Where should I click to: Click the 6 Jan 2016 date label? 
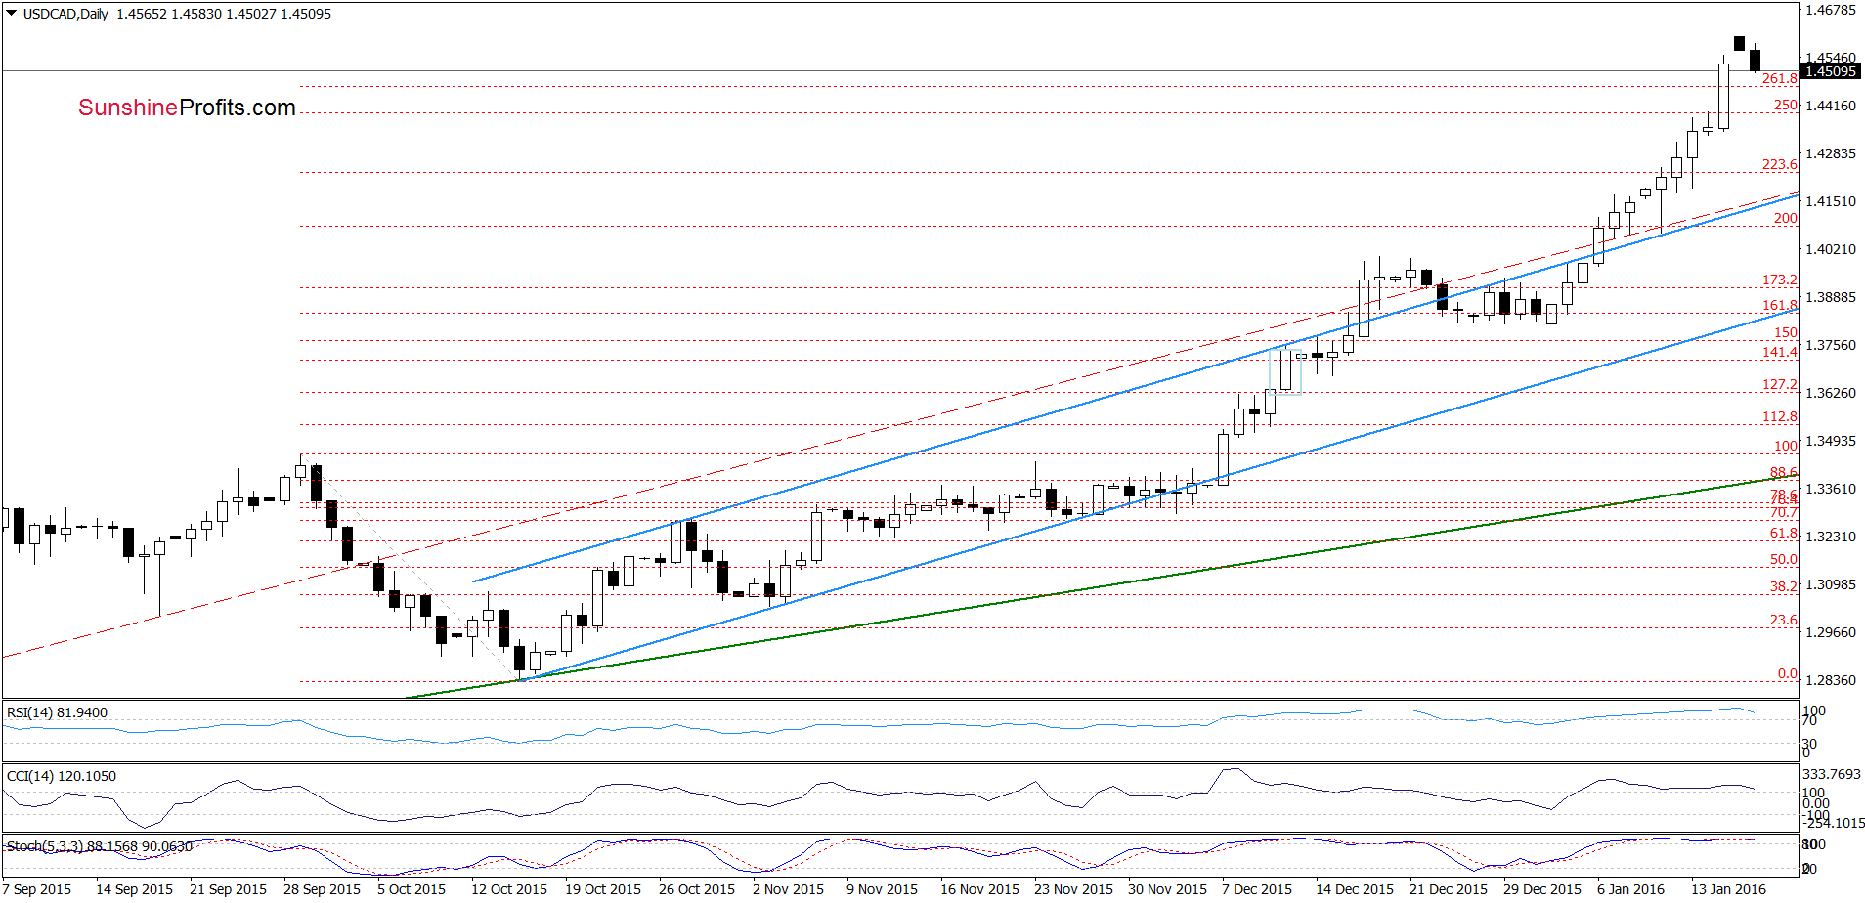click(x=1630, y=889)
